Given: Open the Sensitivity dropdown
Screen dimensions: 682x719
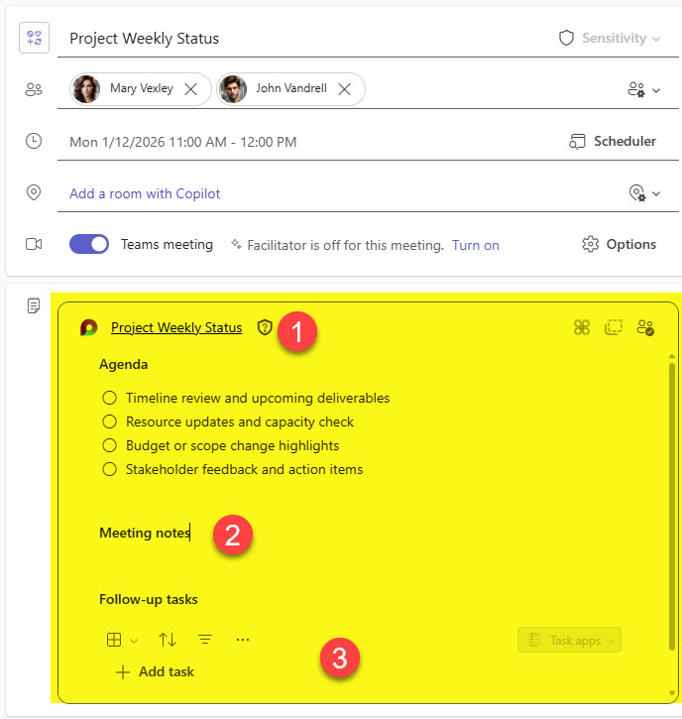Looking at the screenshot, I should [621, 38].
